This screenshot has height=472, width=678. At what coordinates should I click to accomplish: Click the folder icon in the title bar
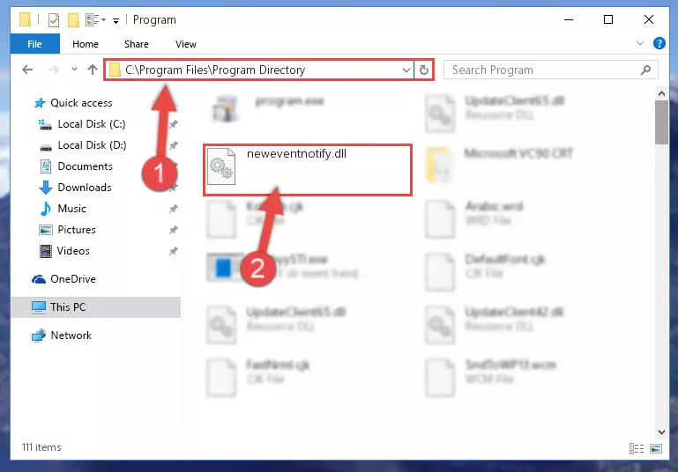point(25,20)
